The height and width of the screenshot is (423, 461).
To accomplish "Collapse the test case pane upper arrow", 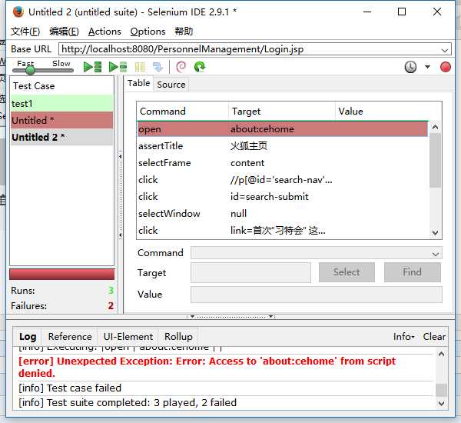I will pyautogui.click(x=121, y=157).
